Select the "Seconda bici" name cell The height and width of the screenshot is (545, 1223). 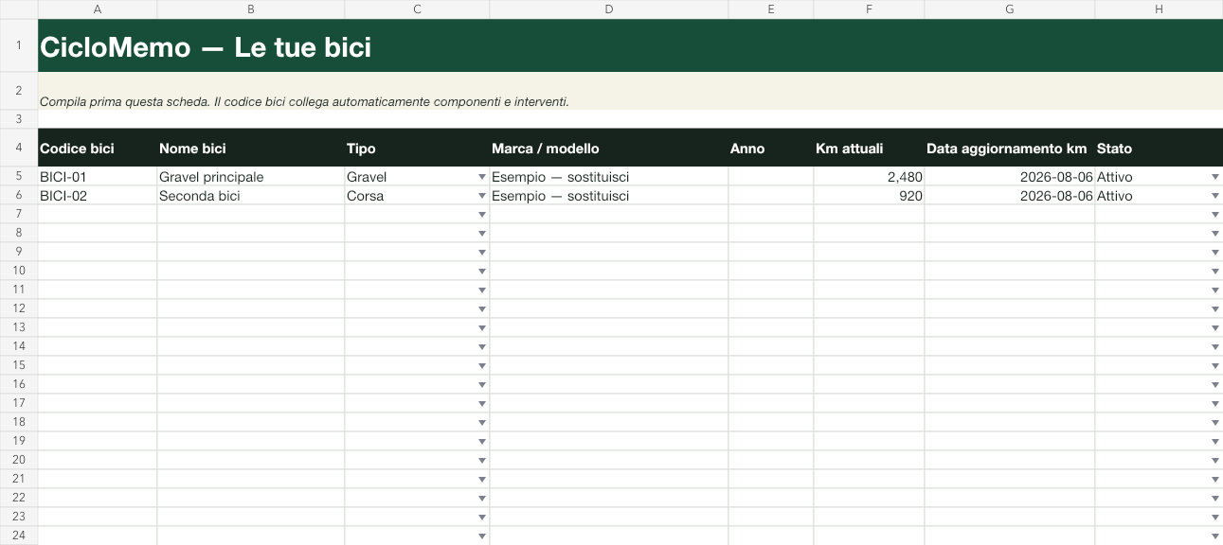tap(251, 196)
